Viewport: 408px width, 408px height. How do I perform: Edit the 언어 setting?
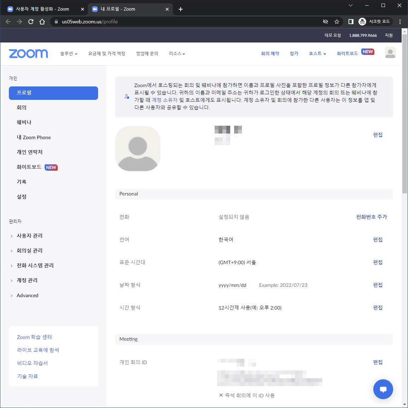pos(378,240)
